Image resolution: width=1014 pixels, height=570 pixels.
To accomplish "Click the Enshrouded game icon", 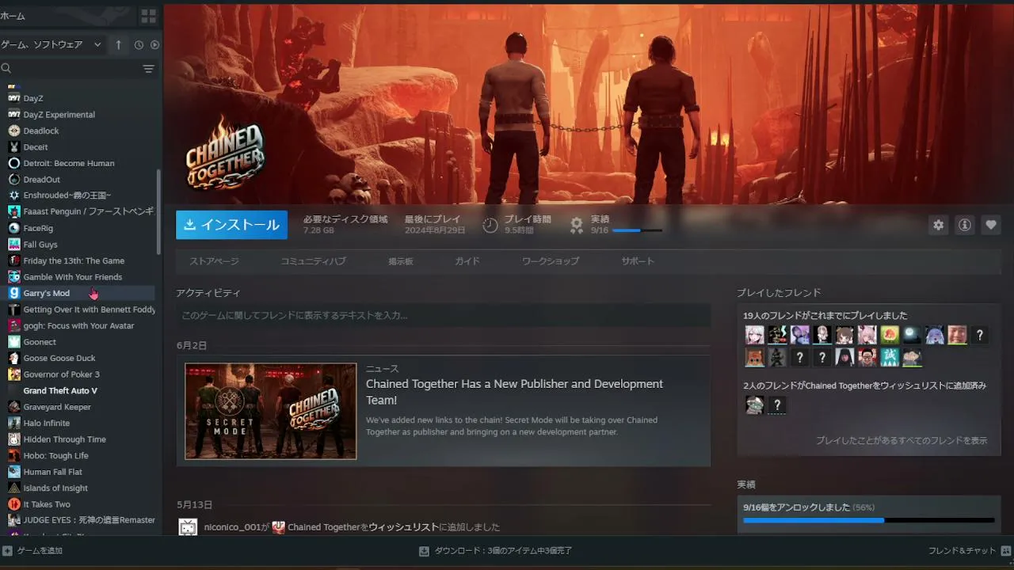I will (x=13, y=196).
